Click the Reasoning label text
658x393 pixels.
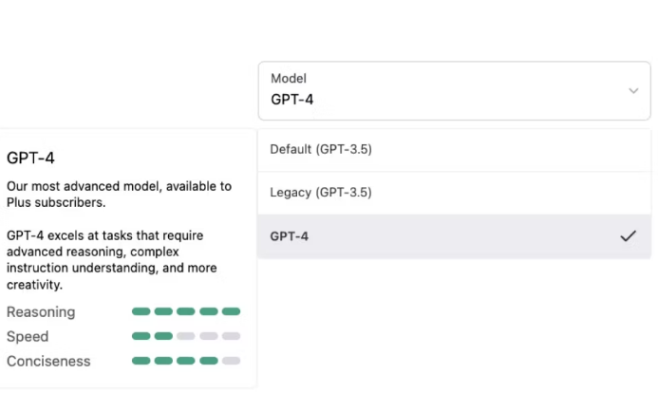click(41, 312)
